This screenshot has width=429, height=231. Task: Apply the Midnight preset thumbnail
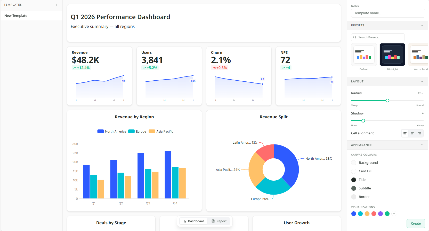pos(392,55)
